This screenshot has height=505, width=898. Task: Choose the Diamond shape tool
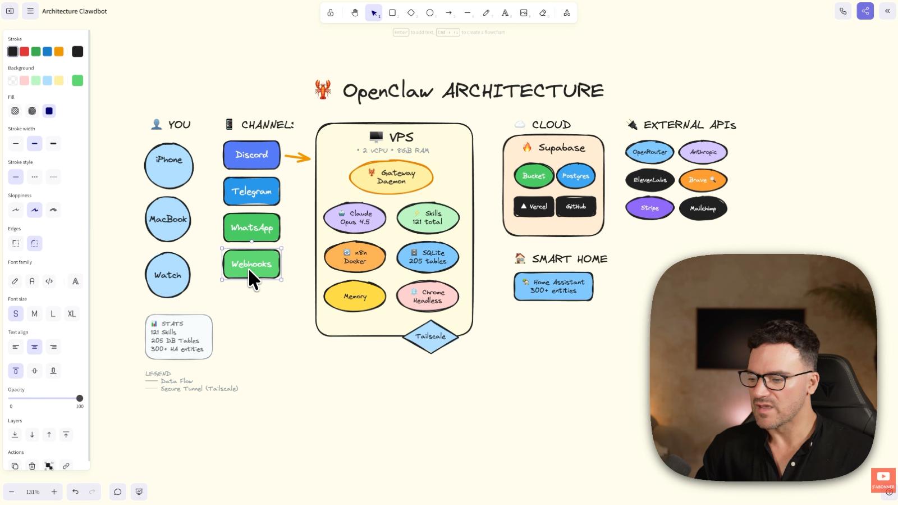411,13
